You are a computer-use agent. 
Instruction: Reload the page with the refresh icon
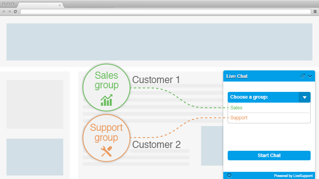coord(15,12)
